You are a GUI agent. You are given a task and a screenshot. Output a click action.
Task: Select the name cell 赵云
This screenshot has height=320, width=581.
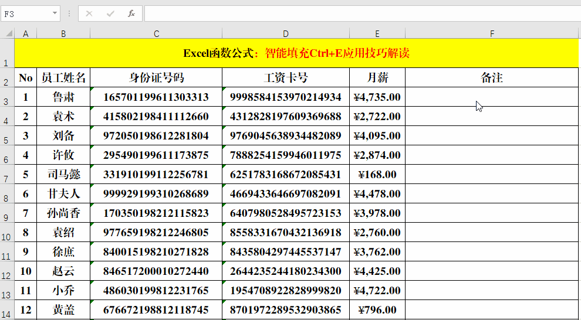(x=63, y=271)
